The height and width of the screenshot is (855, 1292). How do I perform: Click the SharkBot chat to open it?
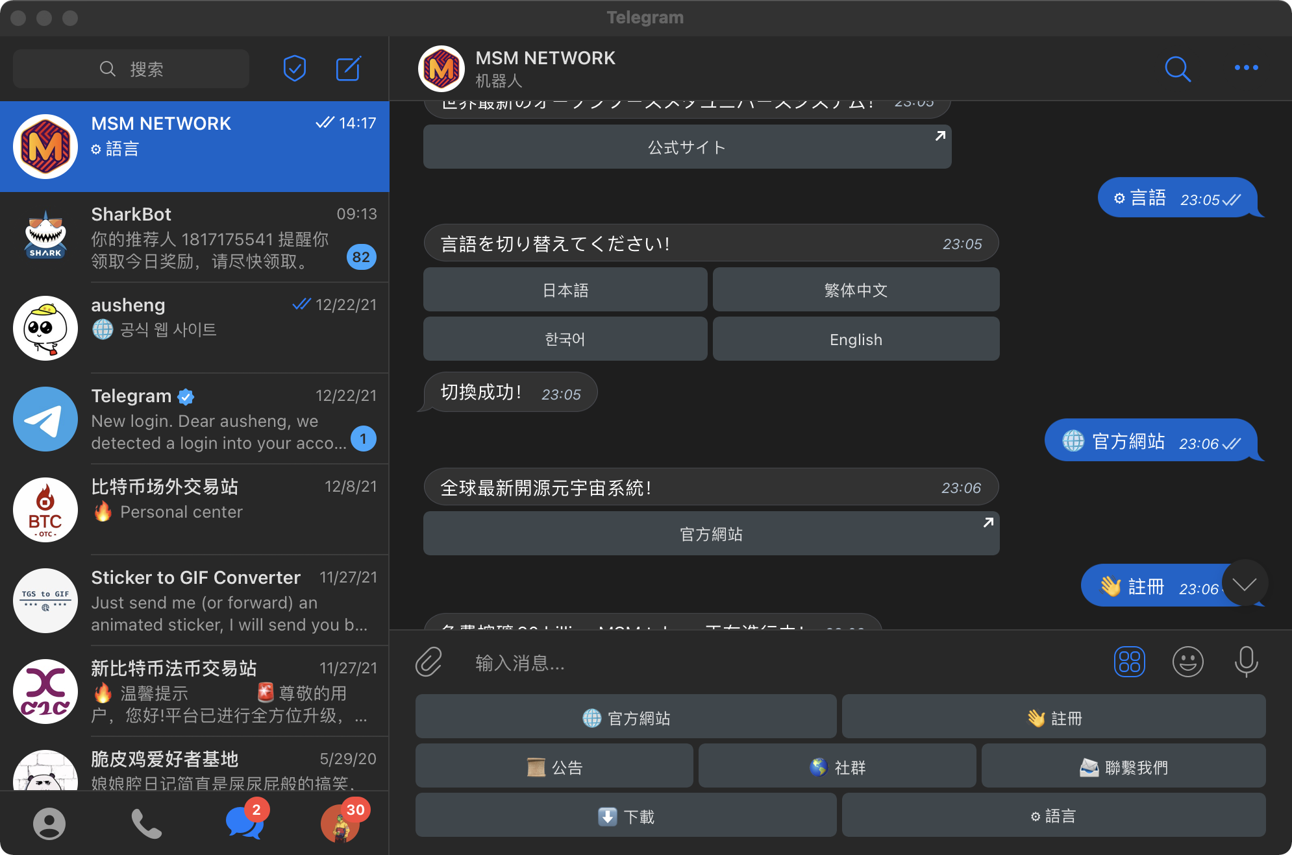coord(195,239)
